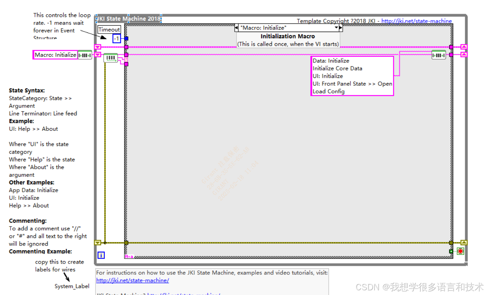Click the "Template Copyright 2018 JKI" text
The image size is (485, 295).
pyautogui.click(x=336, y=21)
